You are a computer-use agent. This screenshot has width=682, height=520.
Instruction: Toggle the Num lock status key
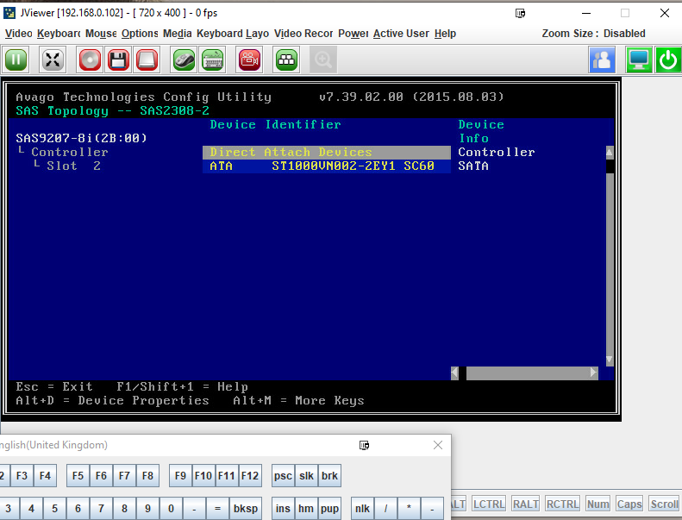point(598,504)
